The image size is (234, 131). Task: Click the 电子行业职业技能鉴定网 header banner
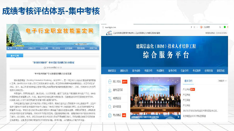point(53,35)
